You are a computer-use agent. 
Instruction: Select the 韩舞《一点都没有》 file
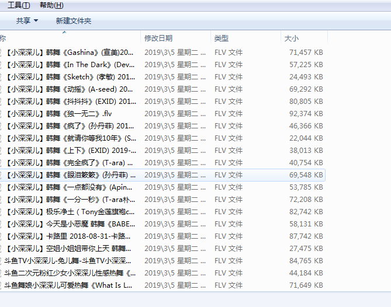coord(69,187)
